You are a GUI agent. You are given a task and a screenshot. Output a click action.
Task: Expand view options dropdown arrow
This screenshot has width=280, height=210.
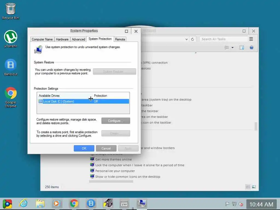coord(232,48)
